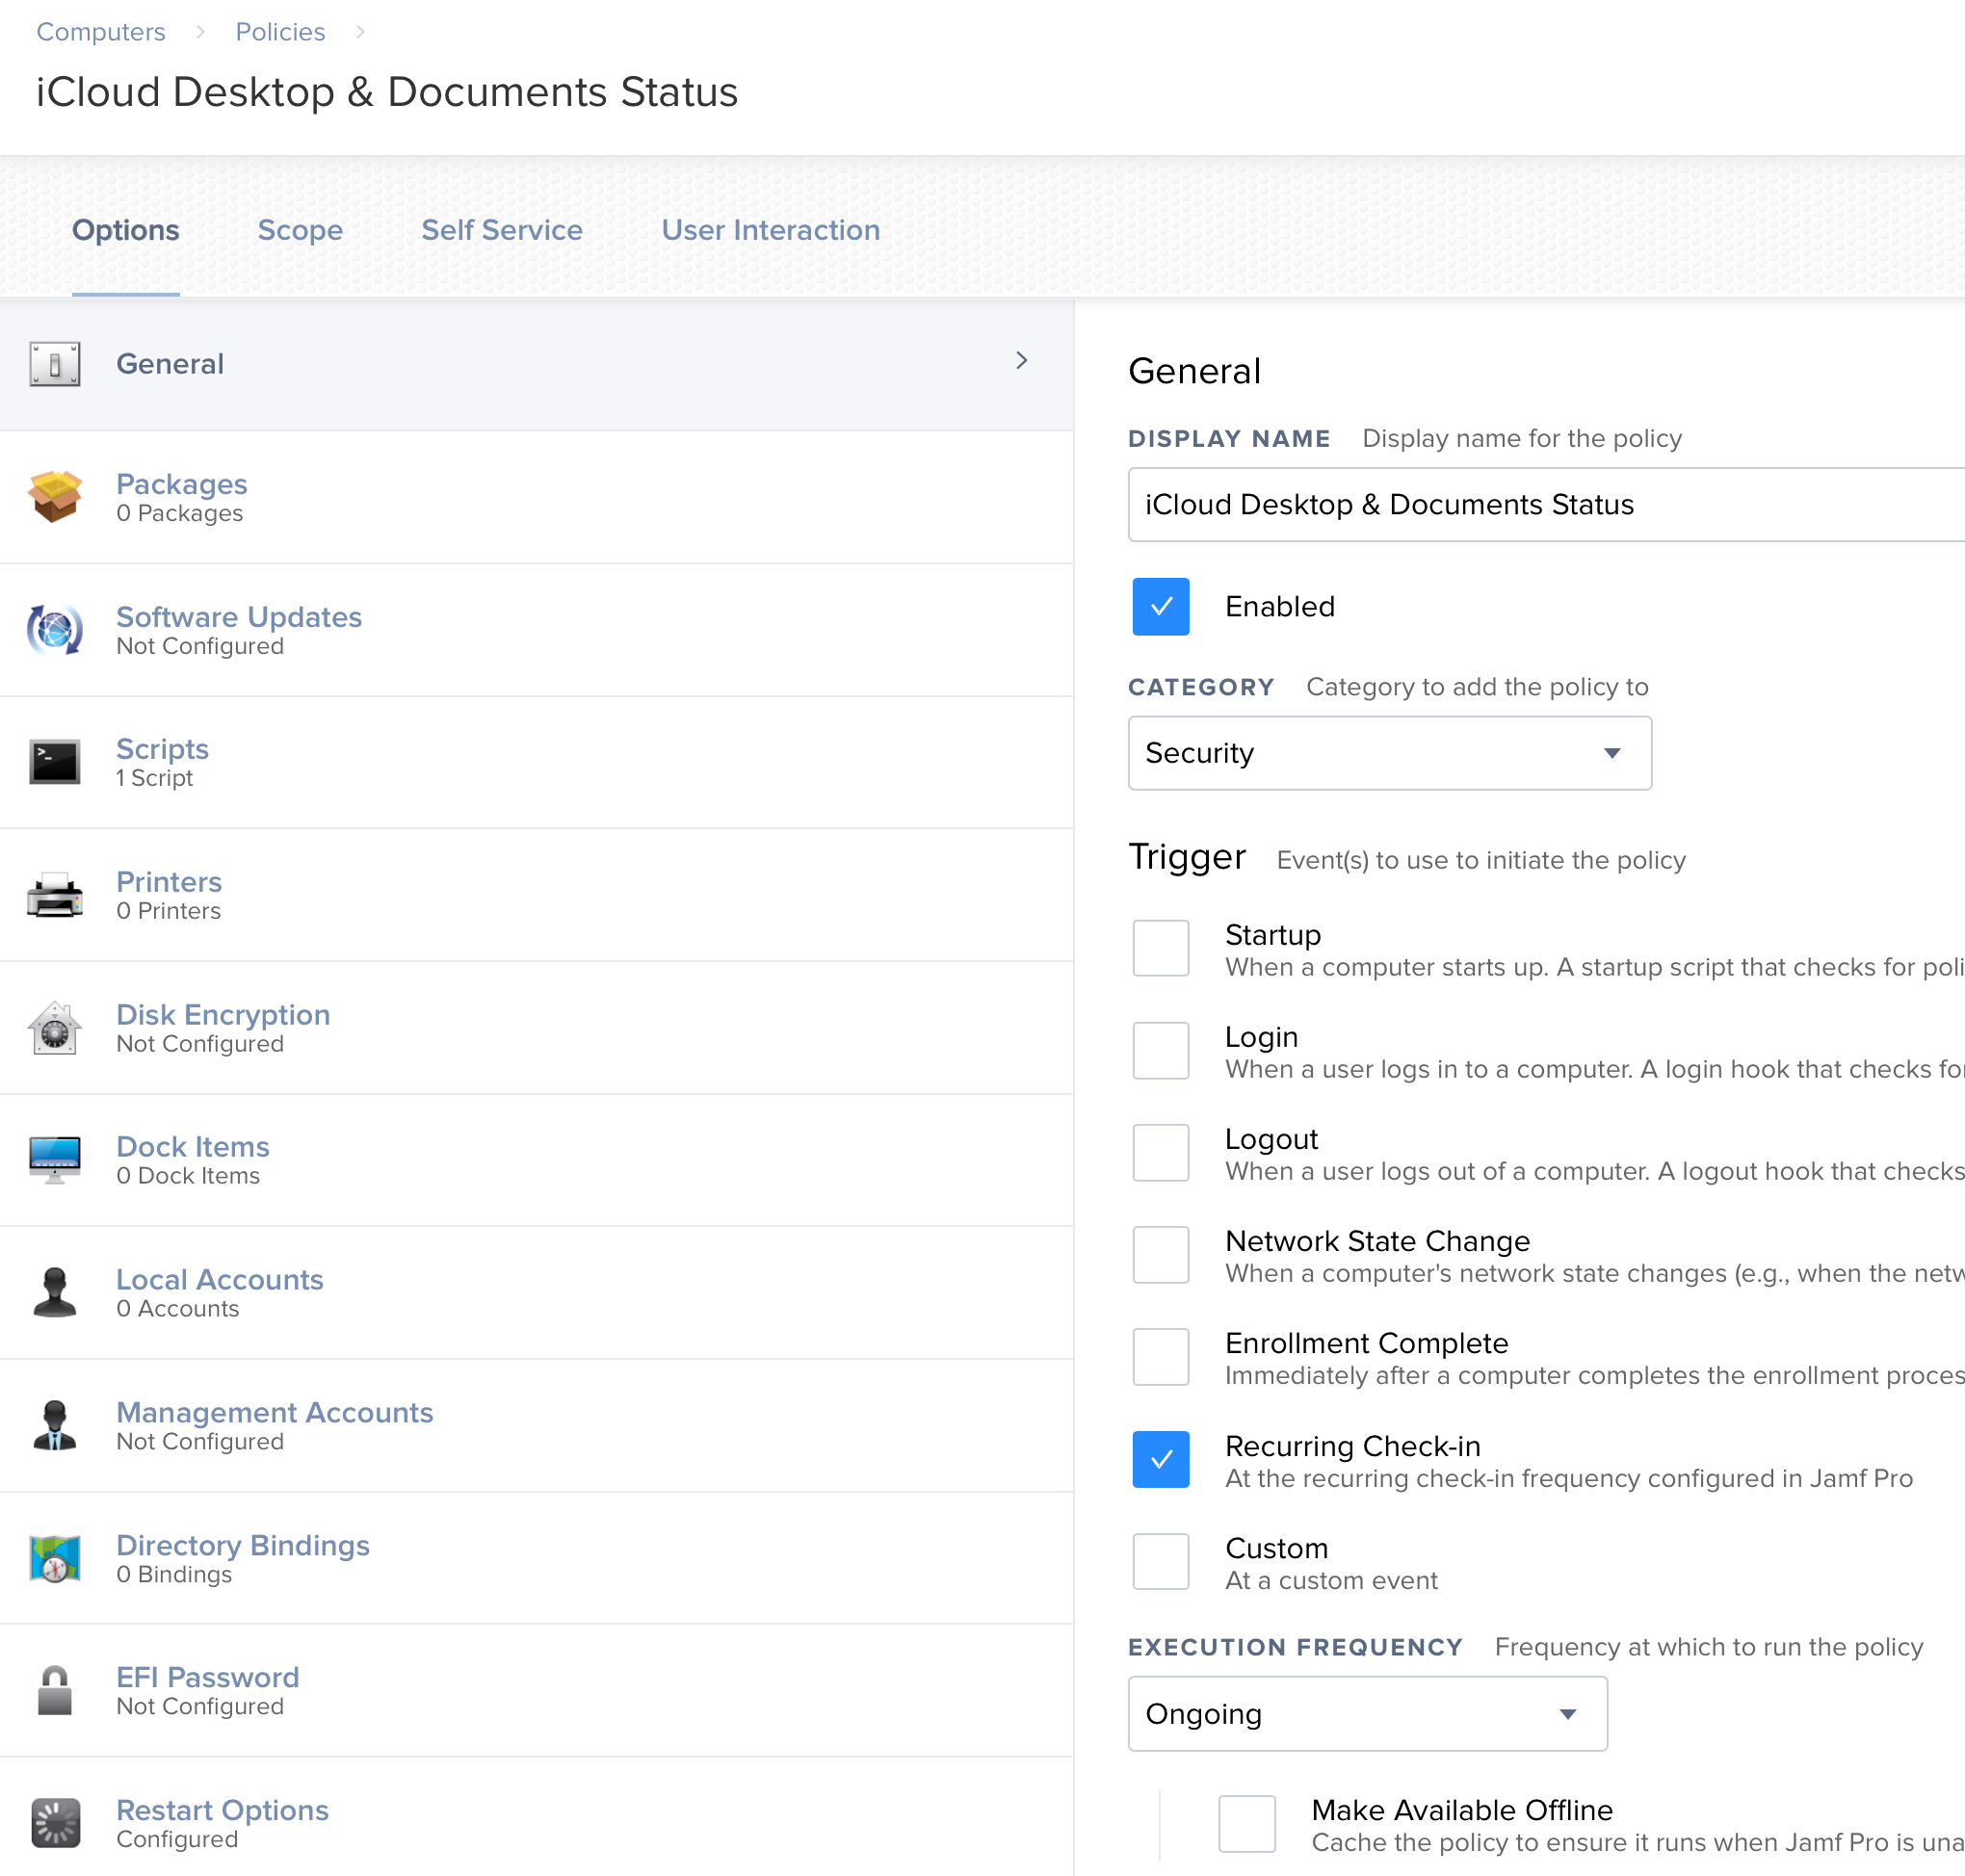Open the Management Accounts payload section

pos(537,1426)
